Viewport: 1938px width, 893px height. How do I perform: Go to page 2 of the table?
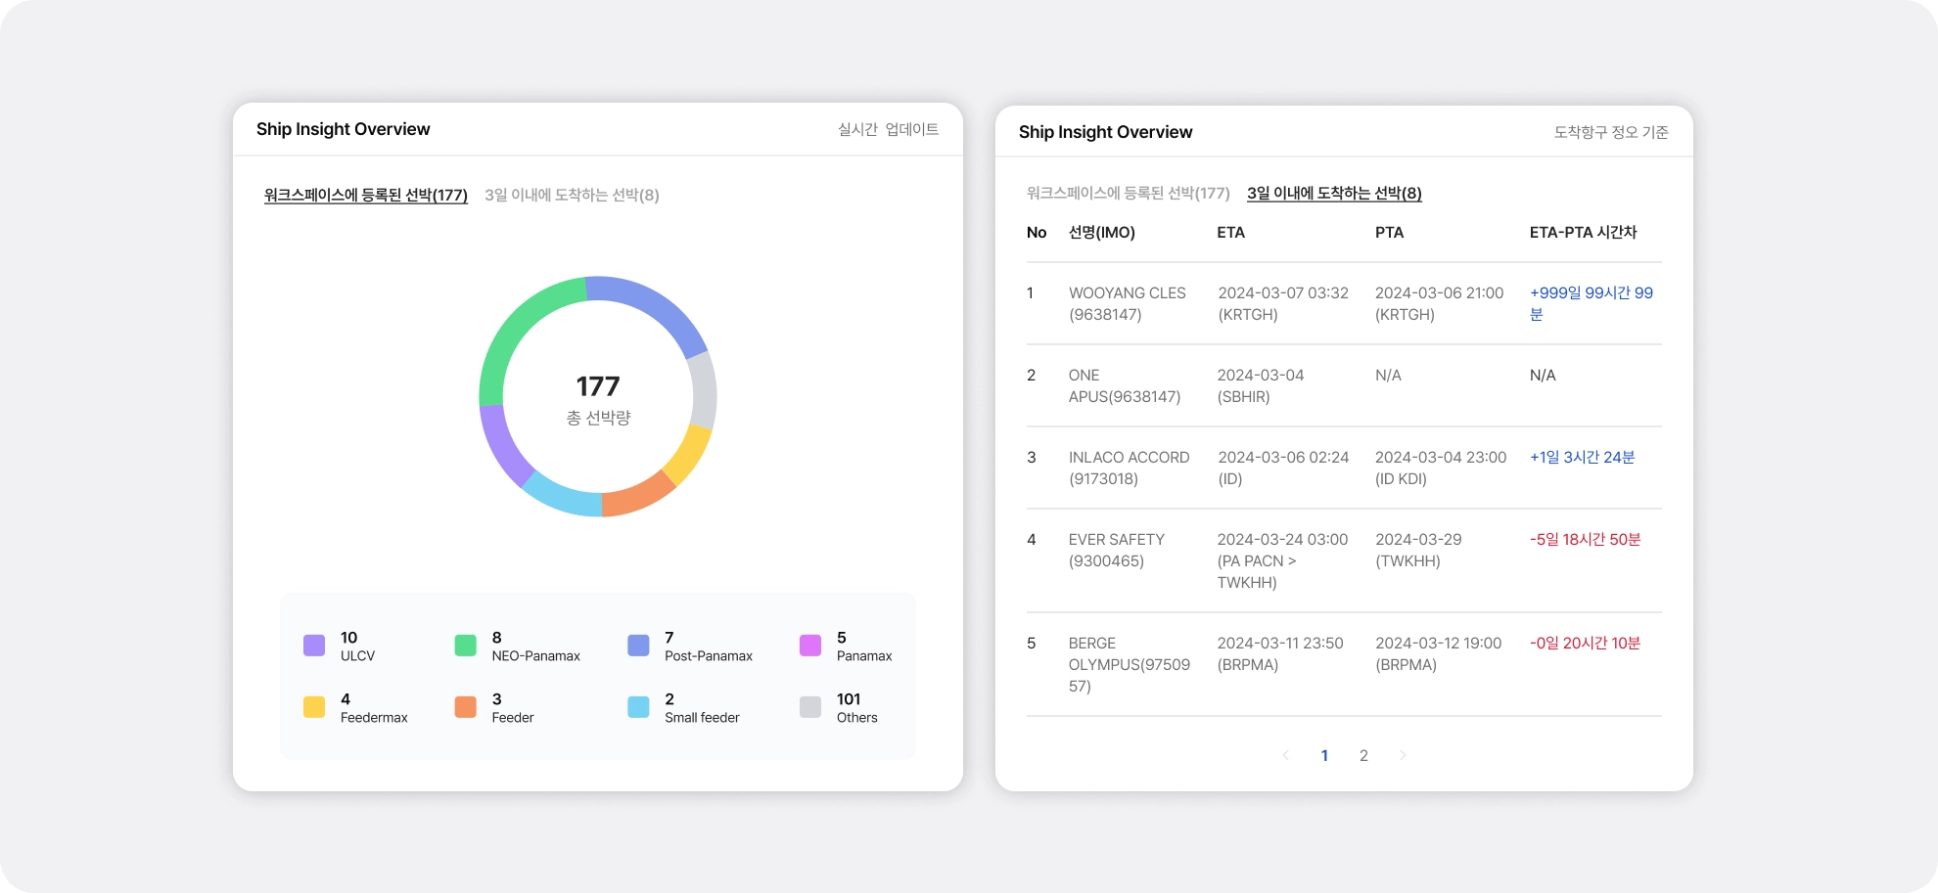[x=1363, y=755]
